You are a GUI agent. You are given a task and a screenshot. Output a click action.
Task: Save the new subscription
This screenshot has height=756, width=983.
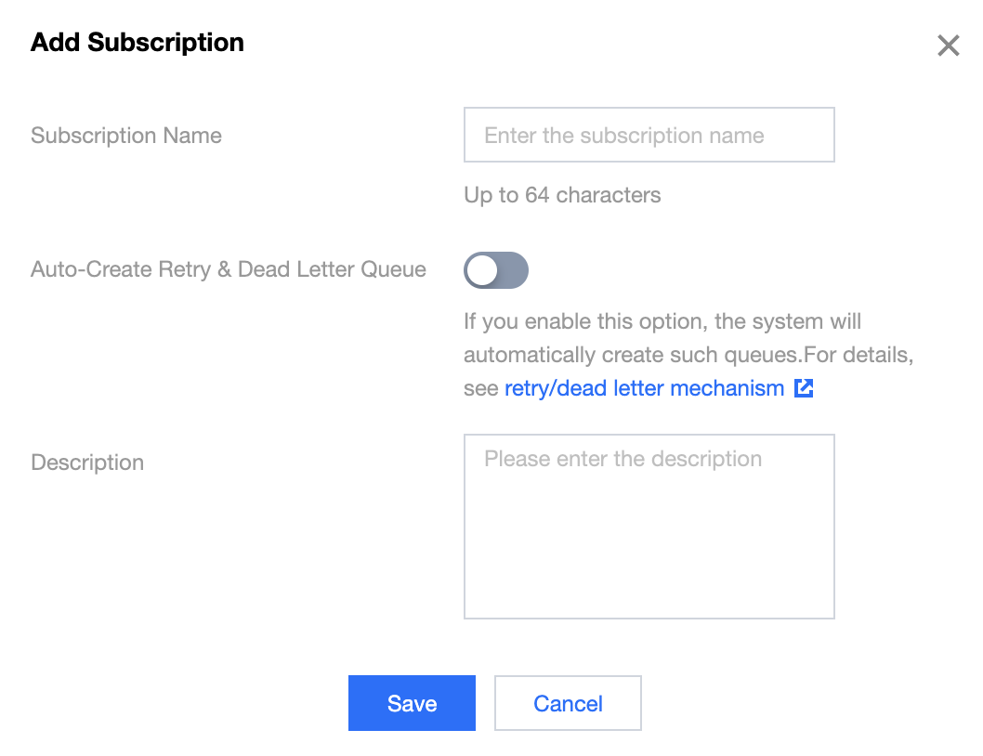tap(412, 703)
